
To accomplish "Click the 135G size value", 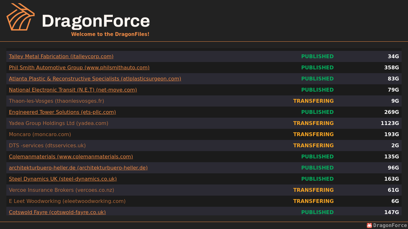I will tap(391, 156).
